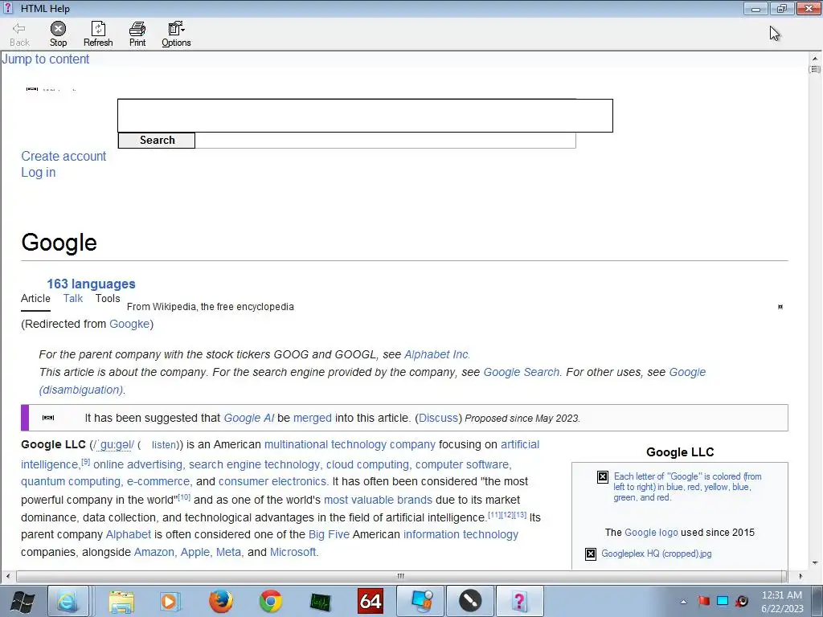Select the Article tab
823x617 pixels.
pos(35,299)
